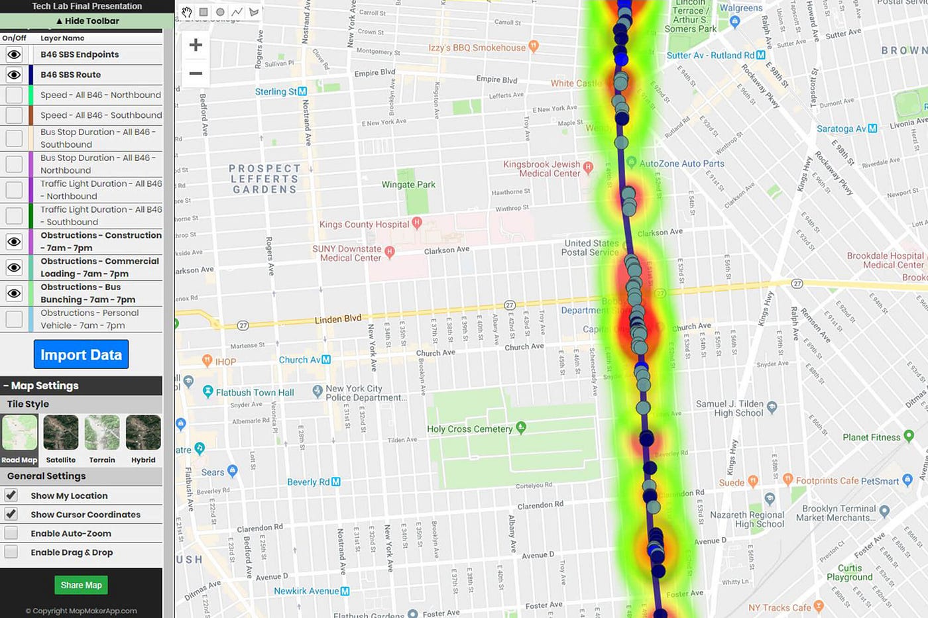Click the B46 SBS Endpoints layer name

coord(80,54)
